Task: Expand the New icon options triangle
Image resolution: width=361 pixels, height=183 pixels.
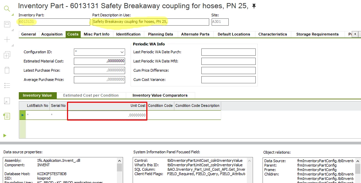Action: 13,45
